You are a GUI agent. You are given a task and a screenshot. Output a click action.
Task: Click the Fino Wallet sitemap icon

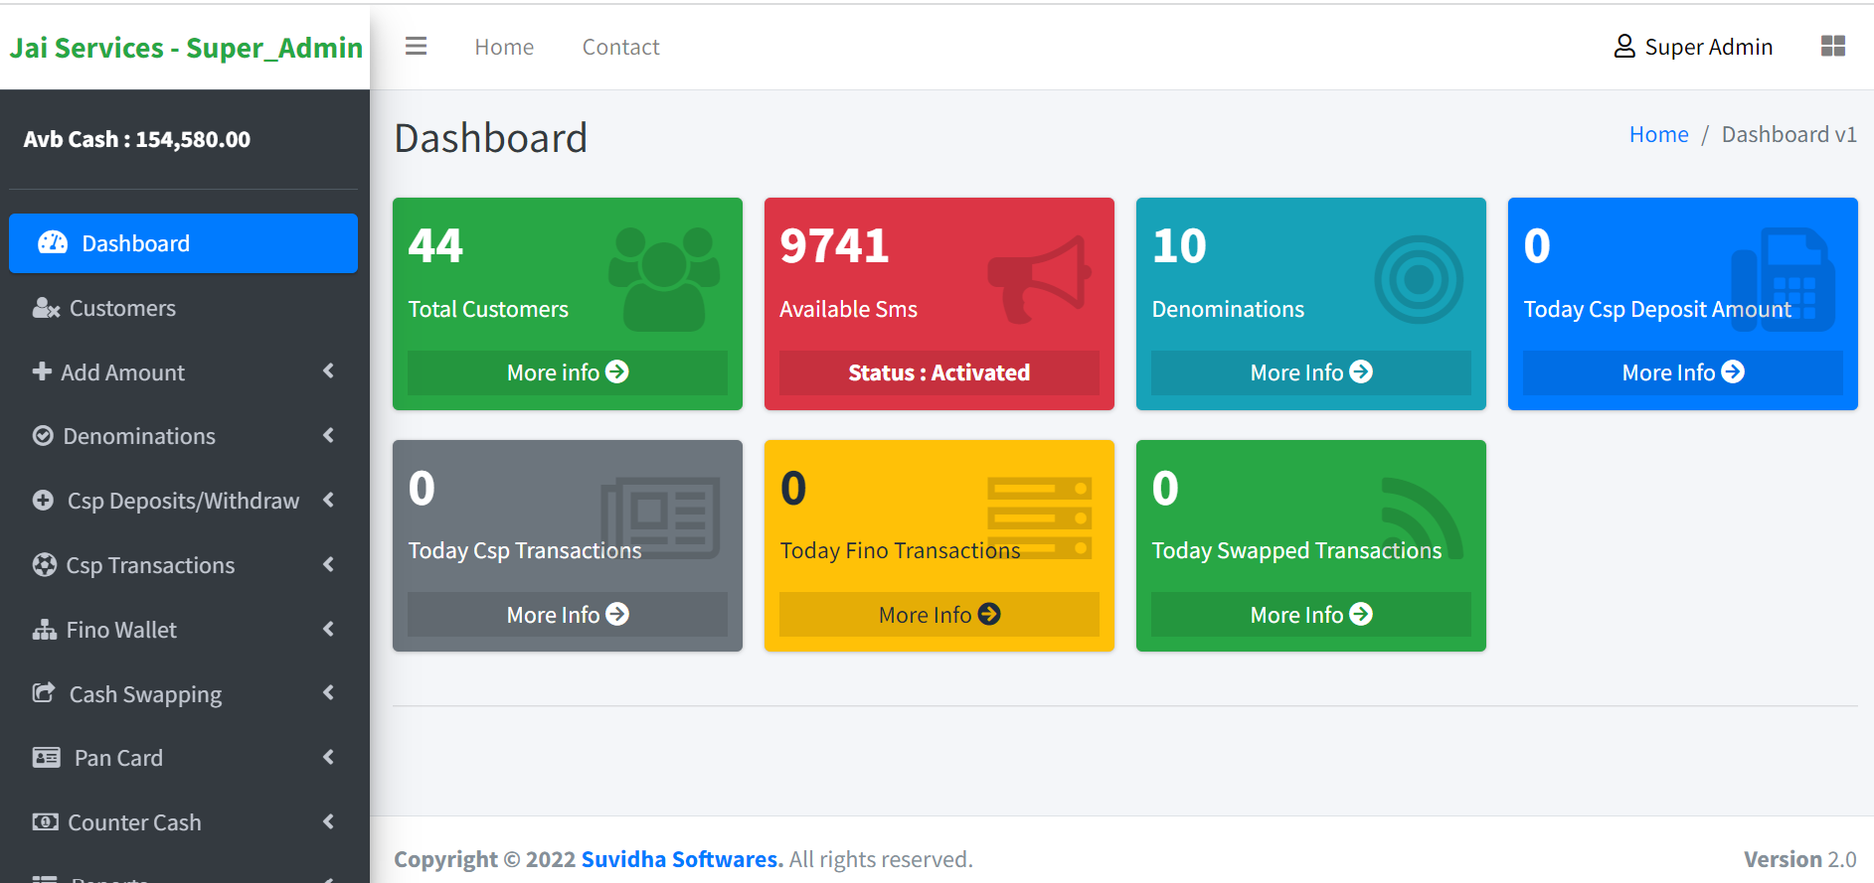point(45,630)
